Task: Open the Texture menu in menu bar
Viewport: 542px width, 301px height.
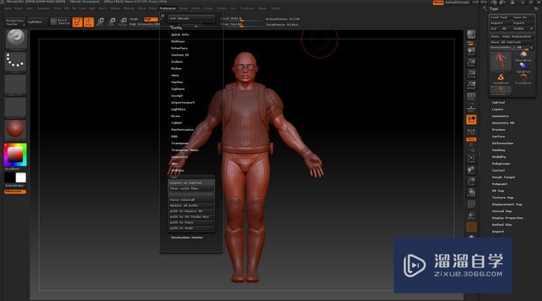Action: pyautogui.click(x=222, y=9)
